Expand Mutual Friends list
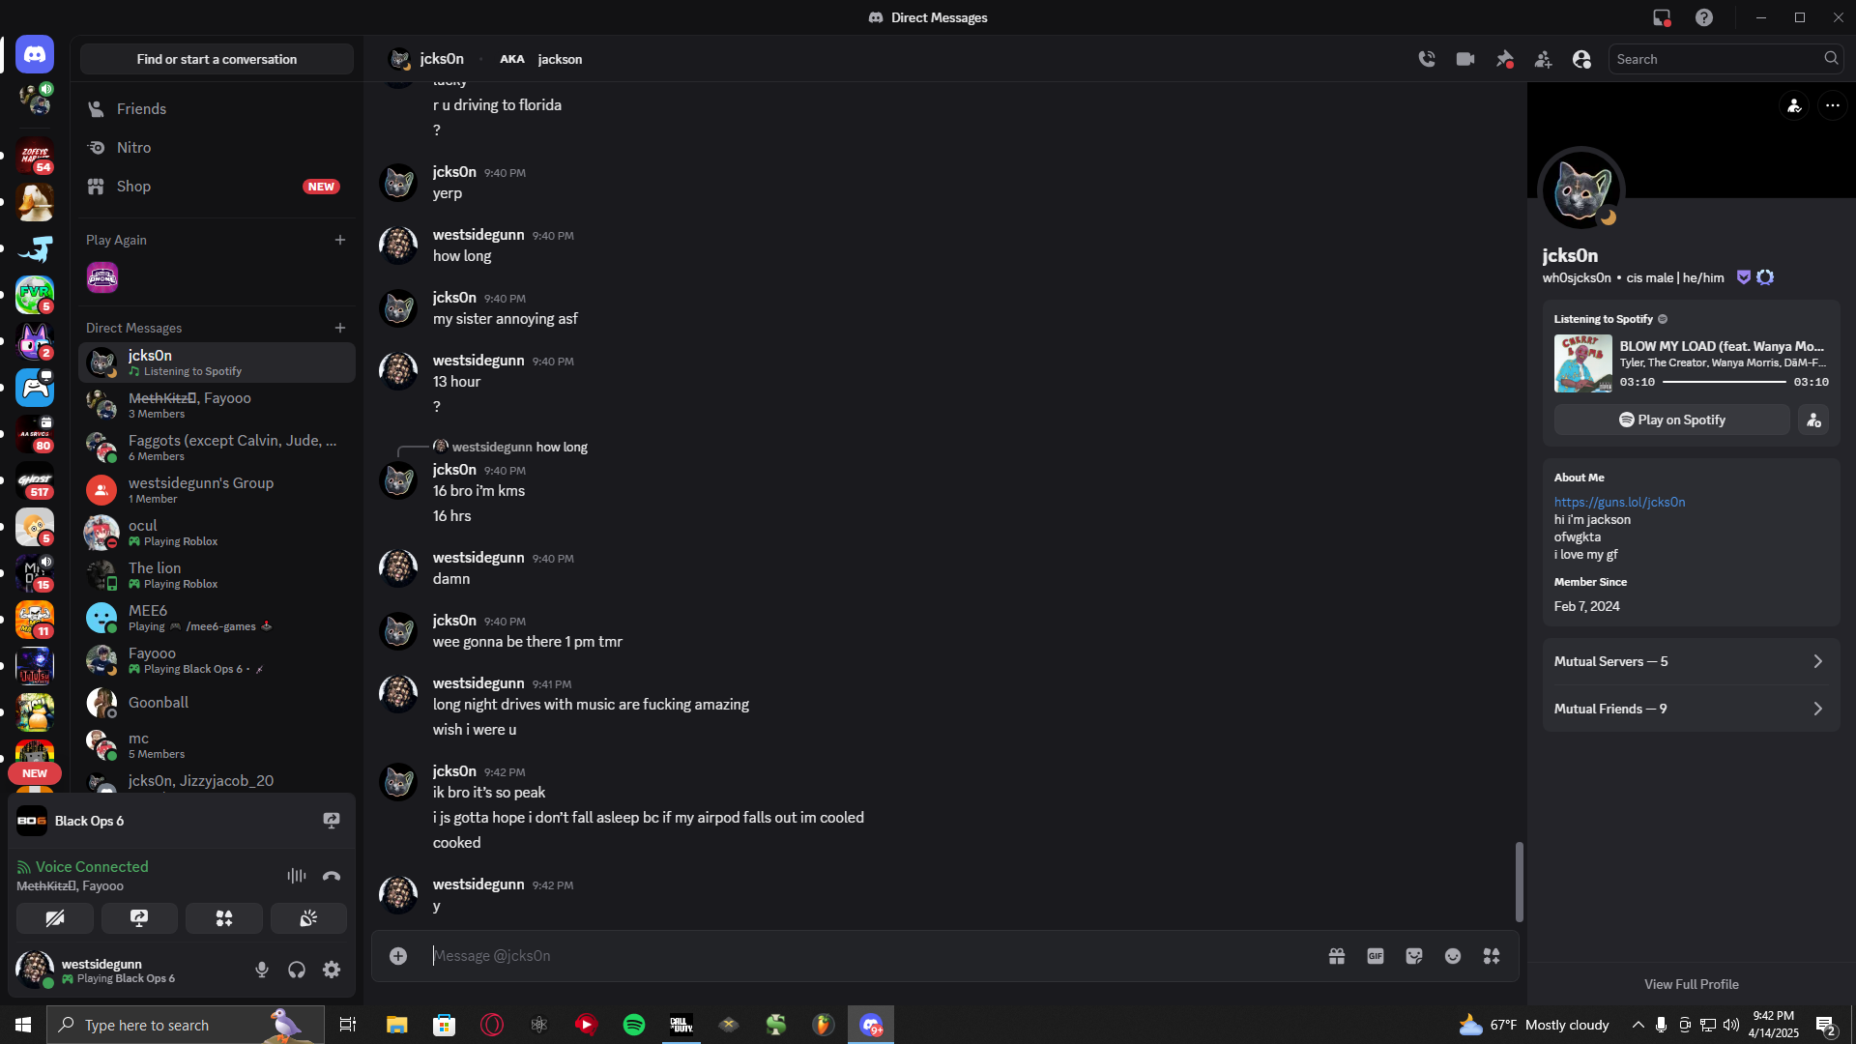1856x1044 pixels. coord(1691,709)
